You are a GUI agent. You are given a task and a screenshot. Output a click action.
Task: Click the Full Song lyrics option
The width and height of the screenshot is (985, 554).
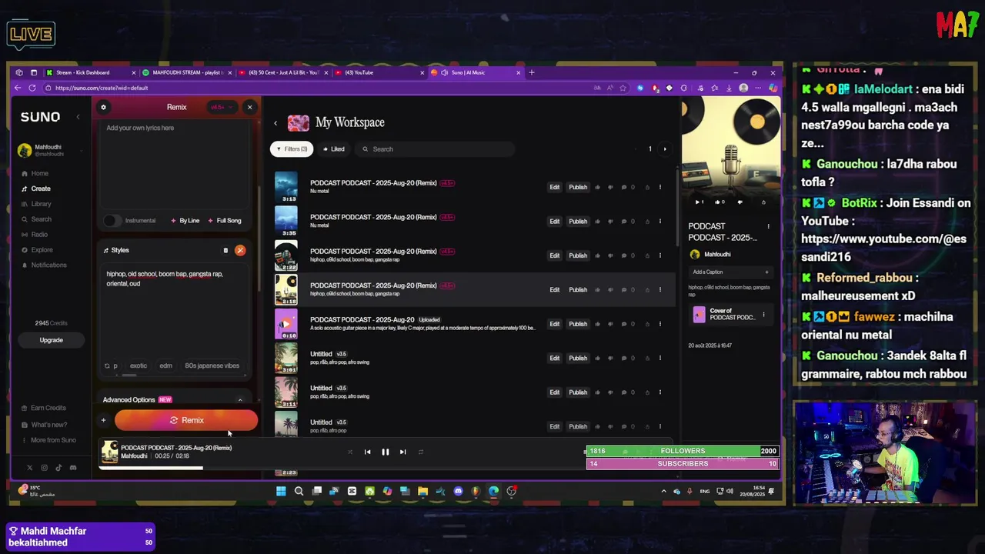pos(224,221)
